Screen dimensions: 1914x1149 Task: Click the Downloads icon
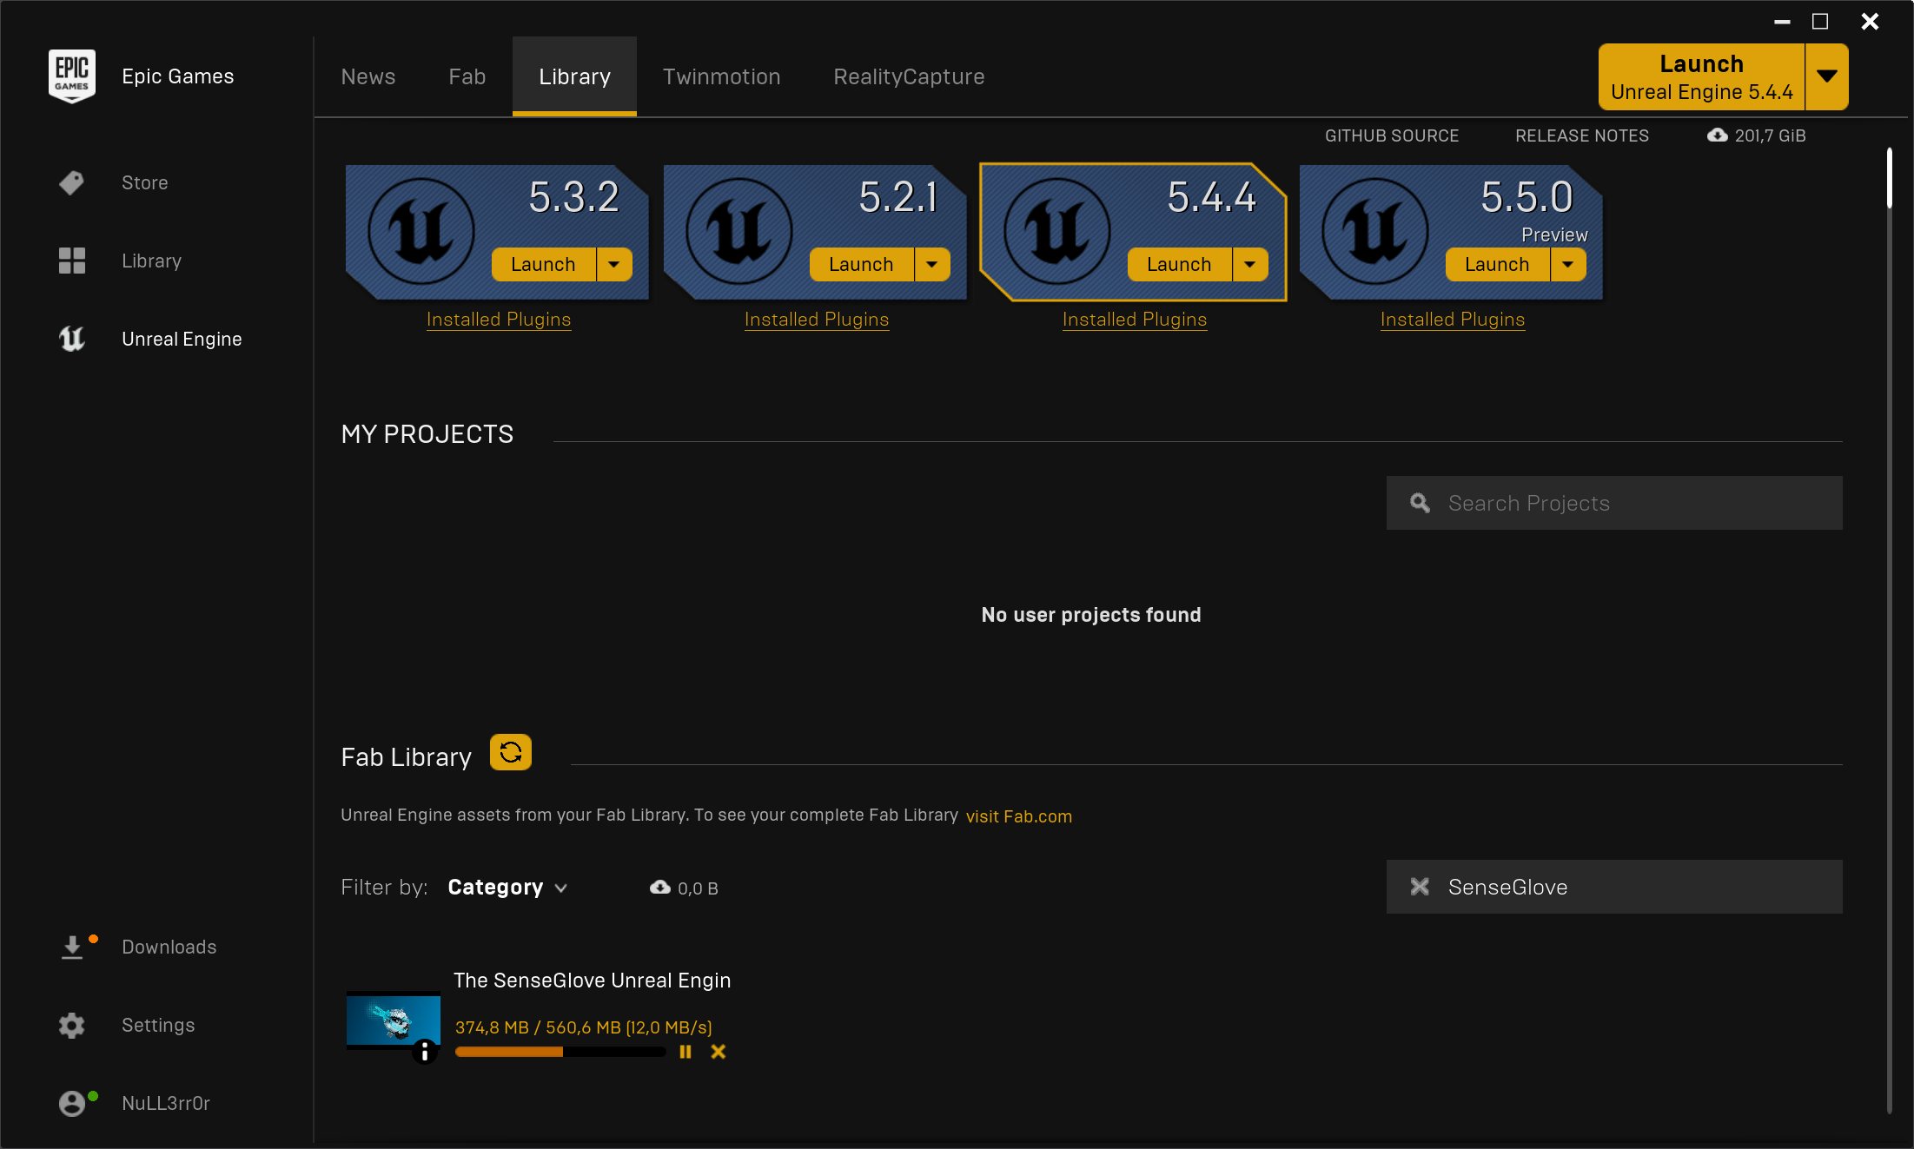[72, 947]
